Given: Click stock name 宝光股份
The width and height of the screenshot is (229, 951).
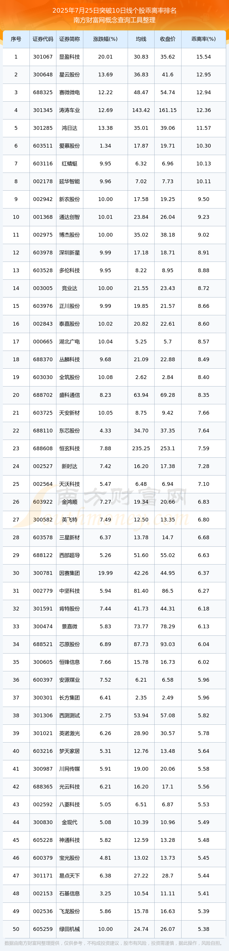Looking at the screenshot, I should 70,858.
